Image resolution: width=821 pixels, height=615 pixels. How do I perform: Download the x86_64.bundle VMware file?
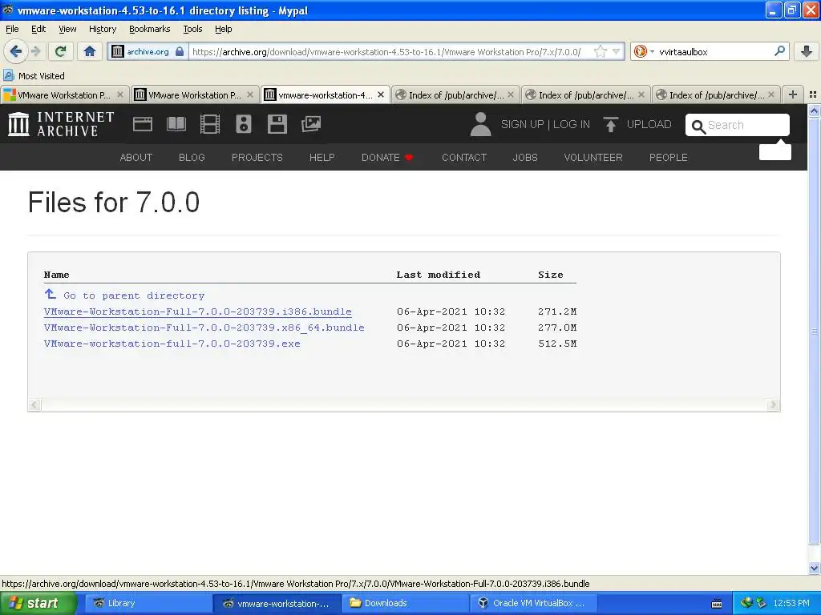coord(204,328)
